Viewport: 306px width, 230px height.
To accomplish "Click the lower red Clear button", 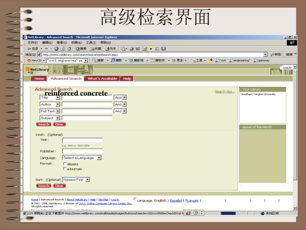I will pos(59,186).
